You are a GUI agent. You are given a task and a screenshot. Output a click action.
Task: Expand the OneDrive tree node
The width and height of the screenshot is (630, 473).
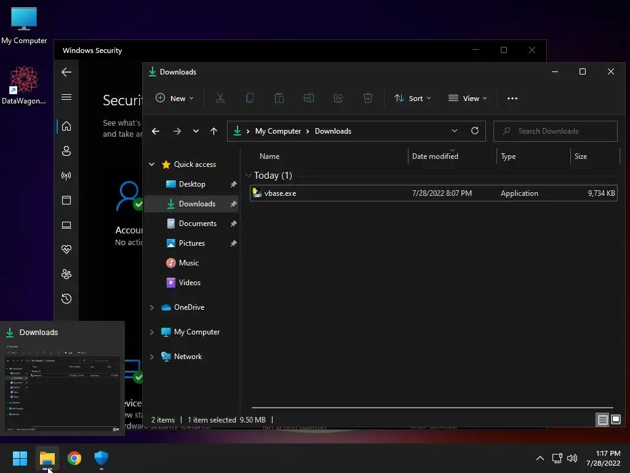point(152,307)
